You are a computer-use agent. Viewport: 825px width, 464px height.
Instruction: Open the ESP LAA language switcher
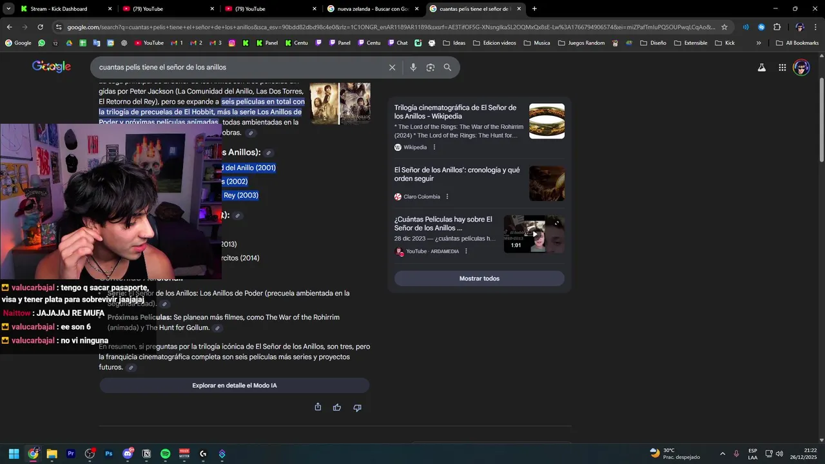[x=753, y=454]
